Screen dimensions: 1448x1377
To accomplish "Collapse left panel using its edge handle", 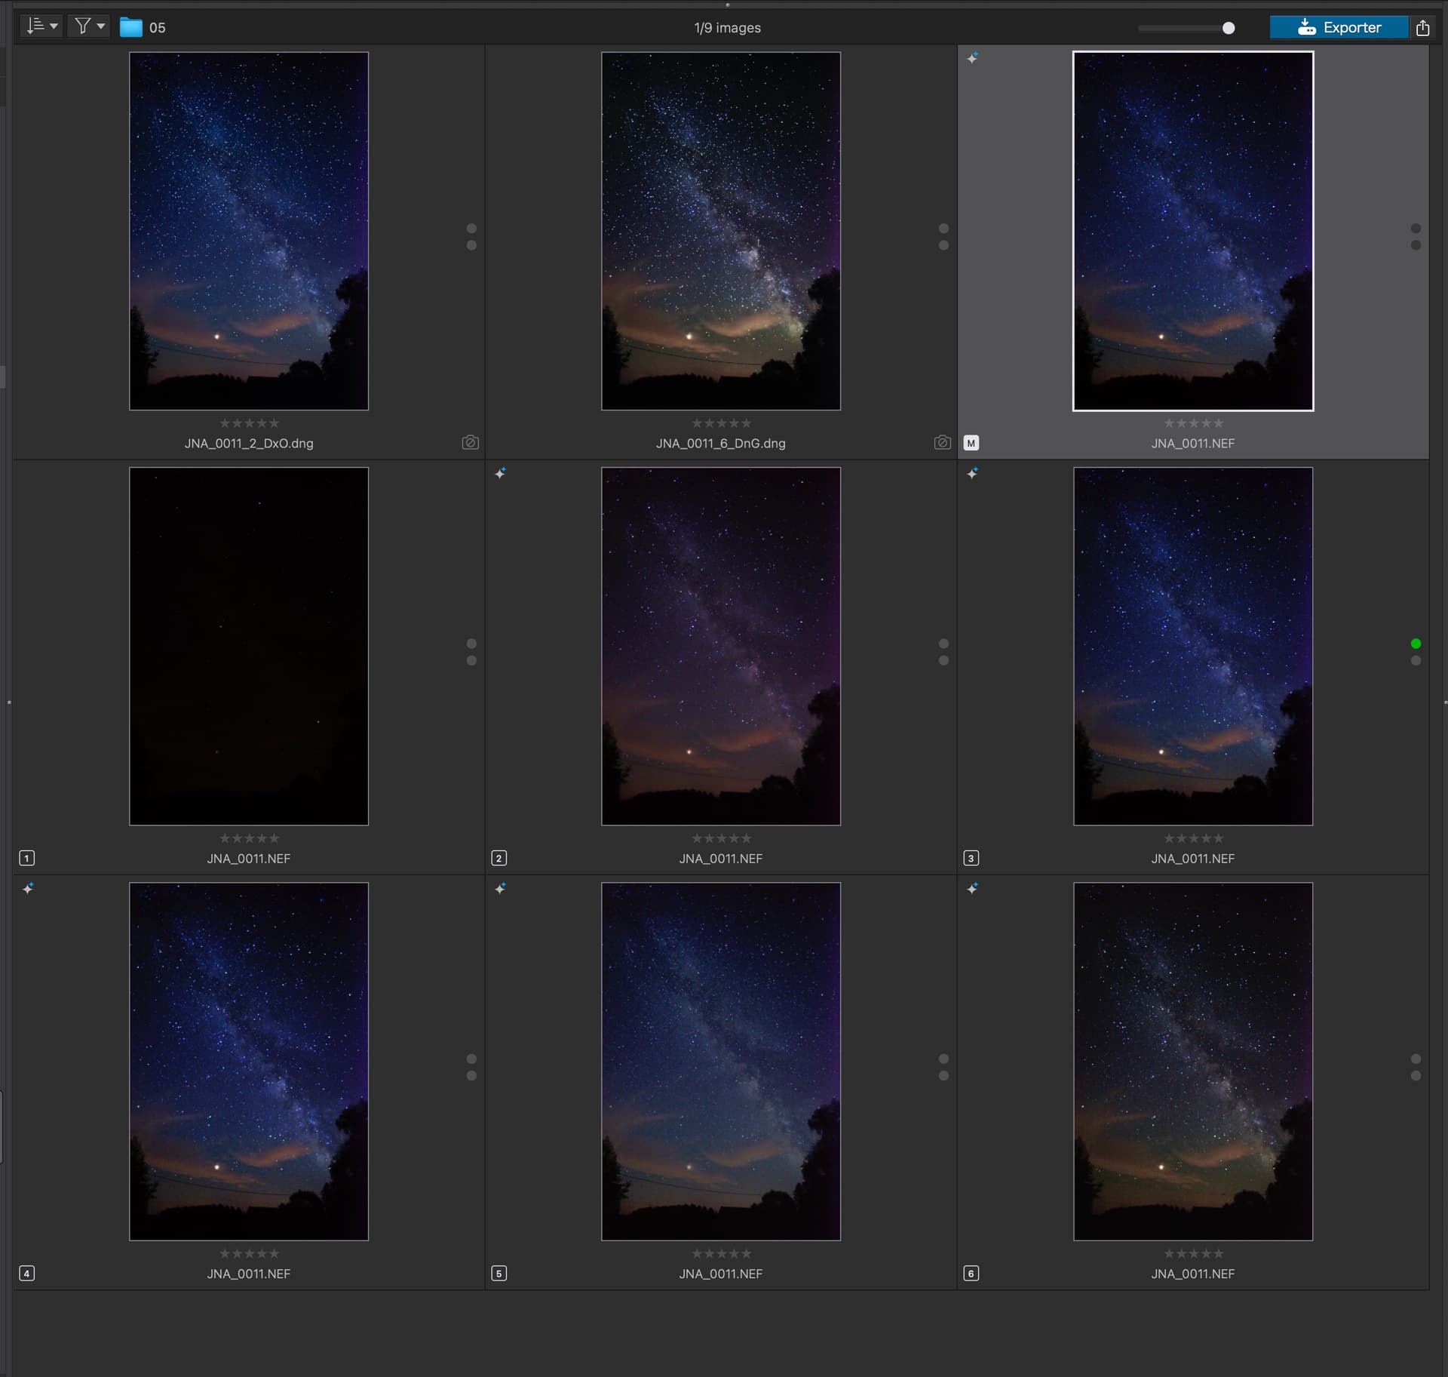I will tap(9, 702).
